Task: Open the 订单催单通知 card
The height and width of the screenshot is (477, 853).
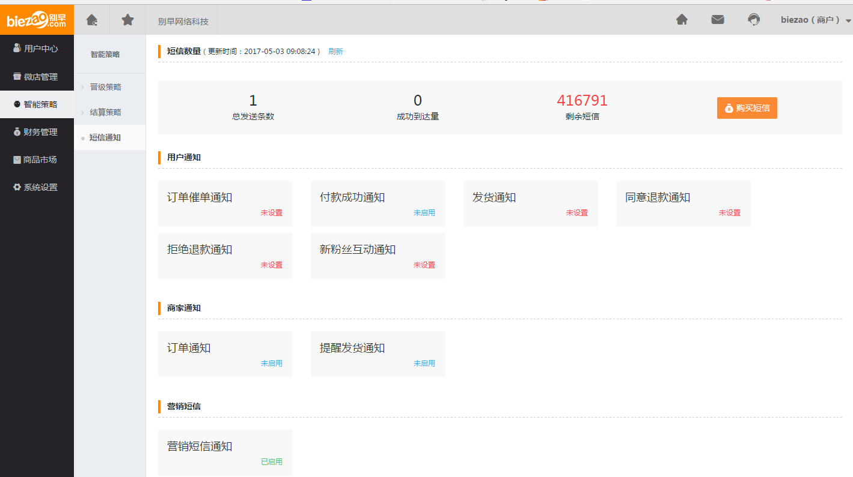Action: pyautogui.click(x=225, y=203)
